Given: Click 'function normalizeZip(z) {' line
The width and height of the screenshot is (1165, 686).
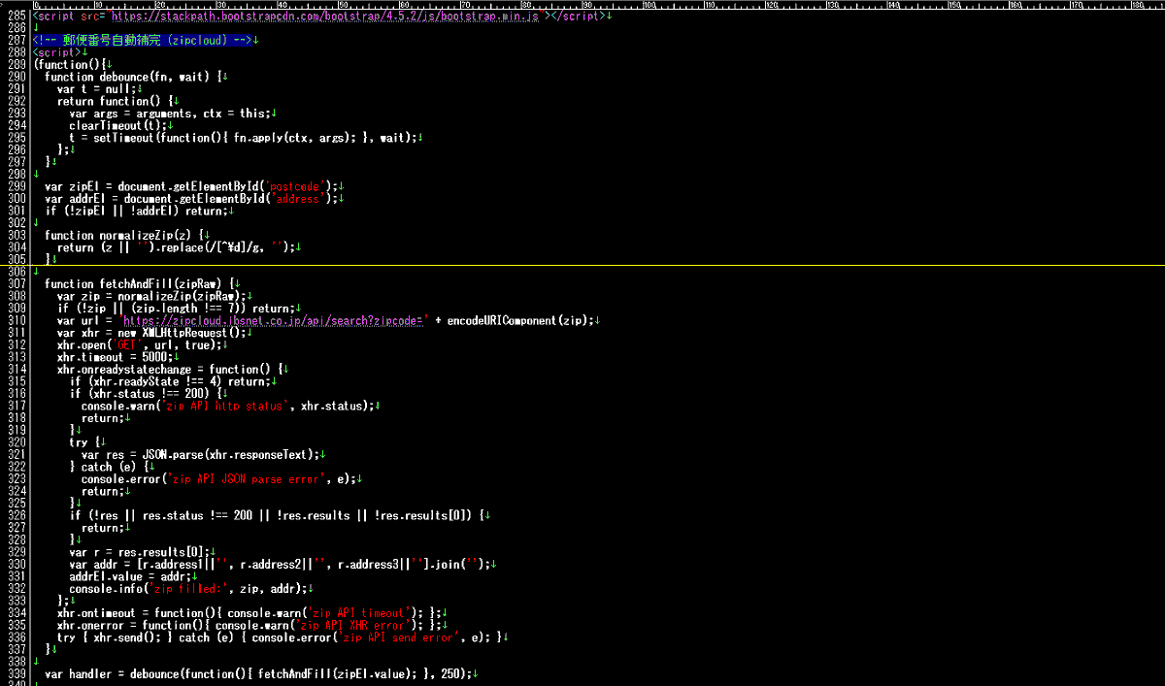Looking at the screenshot, I should (x=124, y=235).
